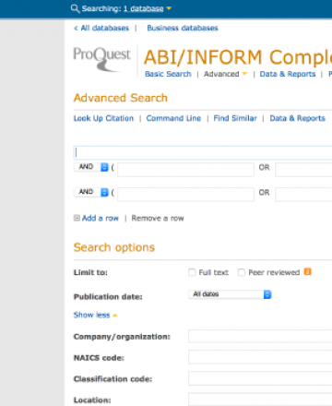Click the Advanced Search heading
Image resolution: width=332 pixels, height=406 pixels.
click(121, 98)
